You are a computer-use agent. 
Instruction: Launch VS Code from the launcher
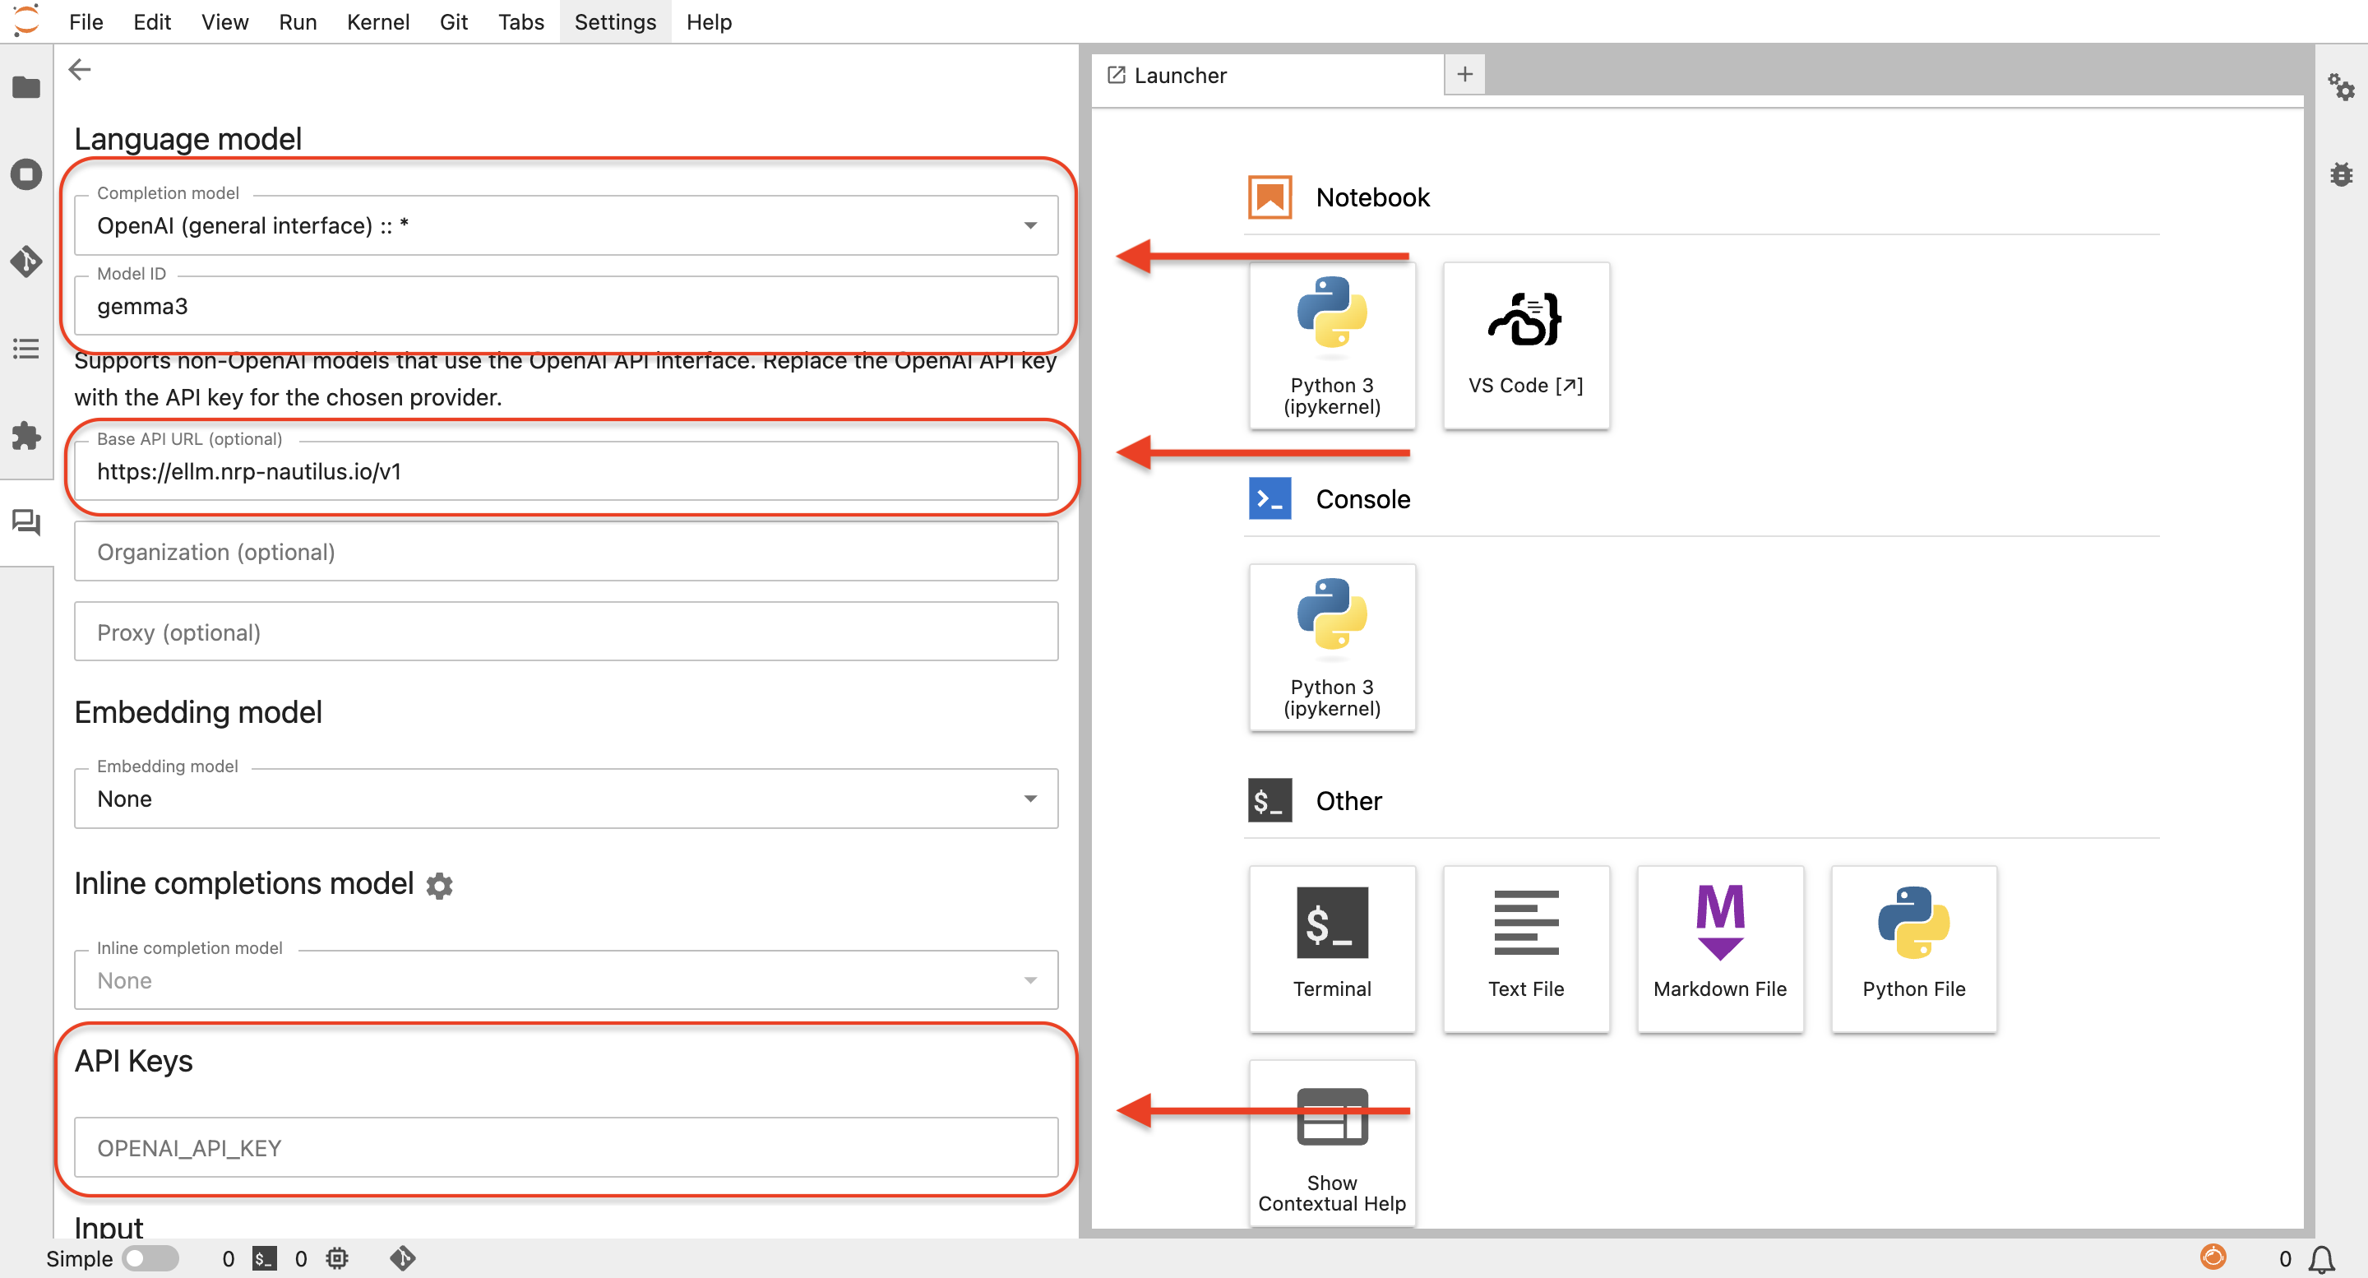coord(1525,345)
